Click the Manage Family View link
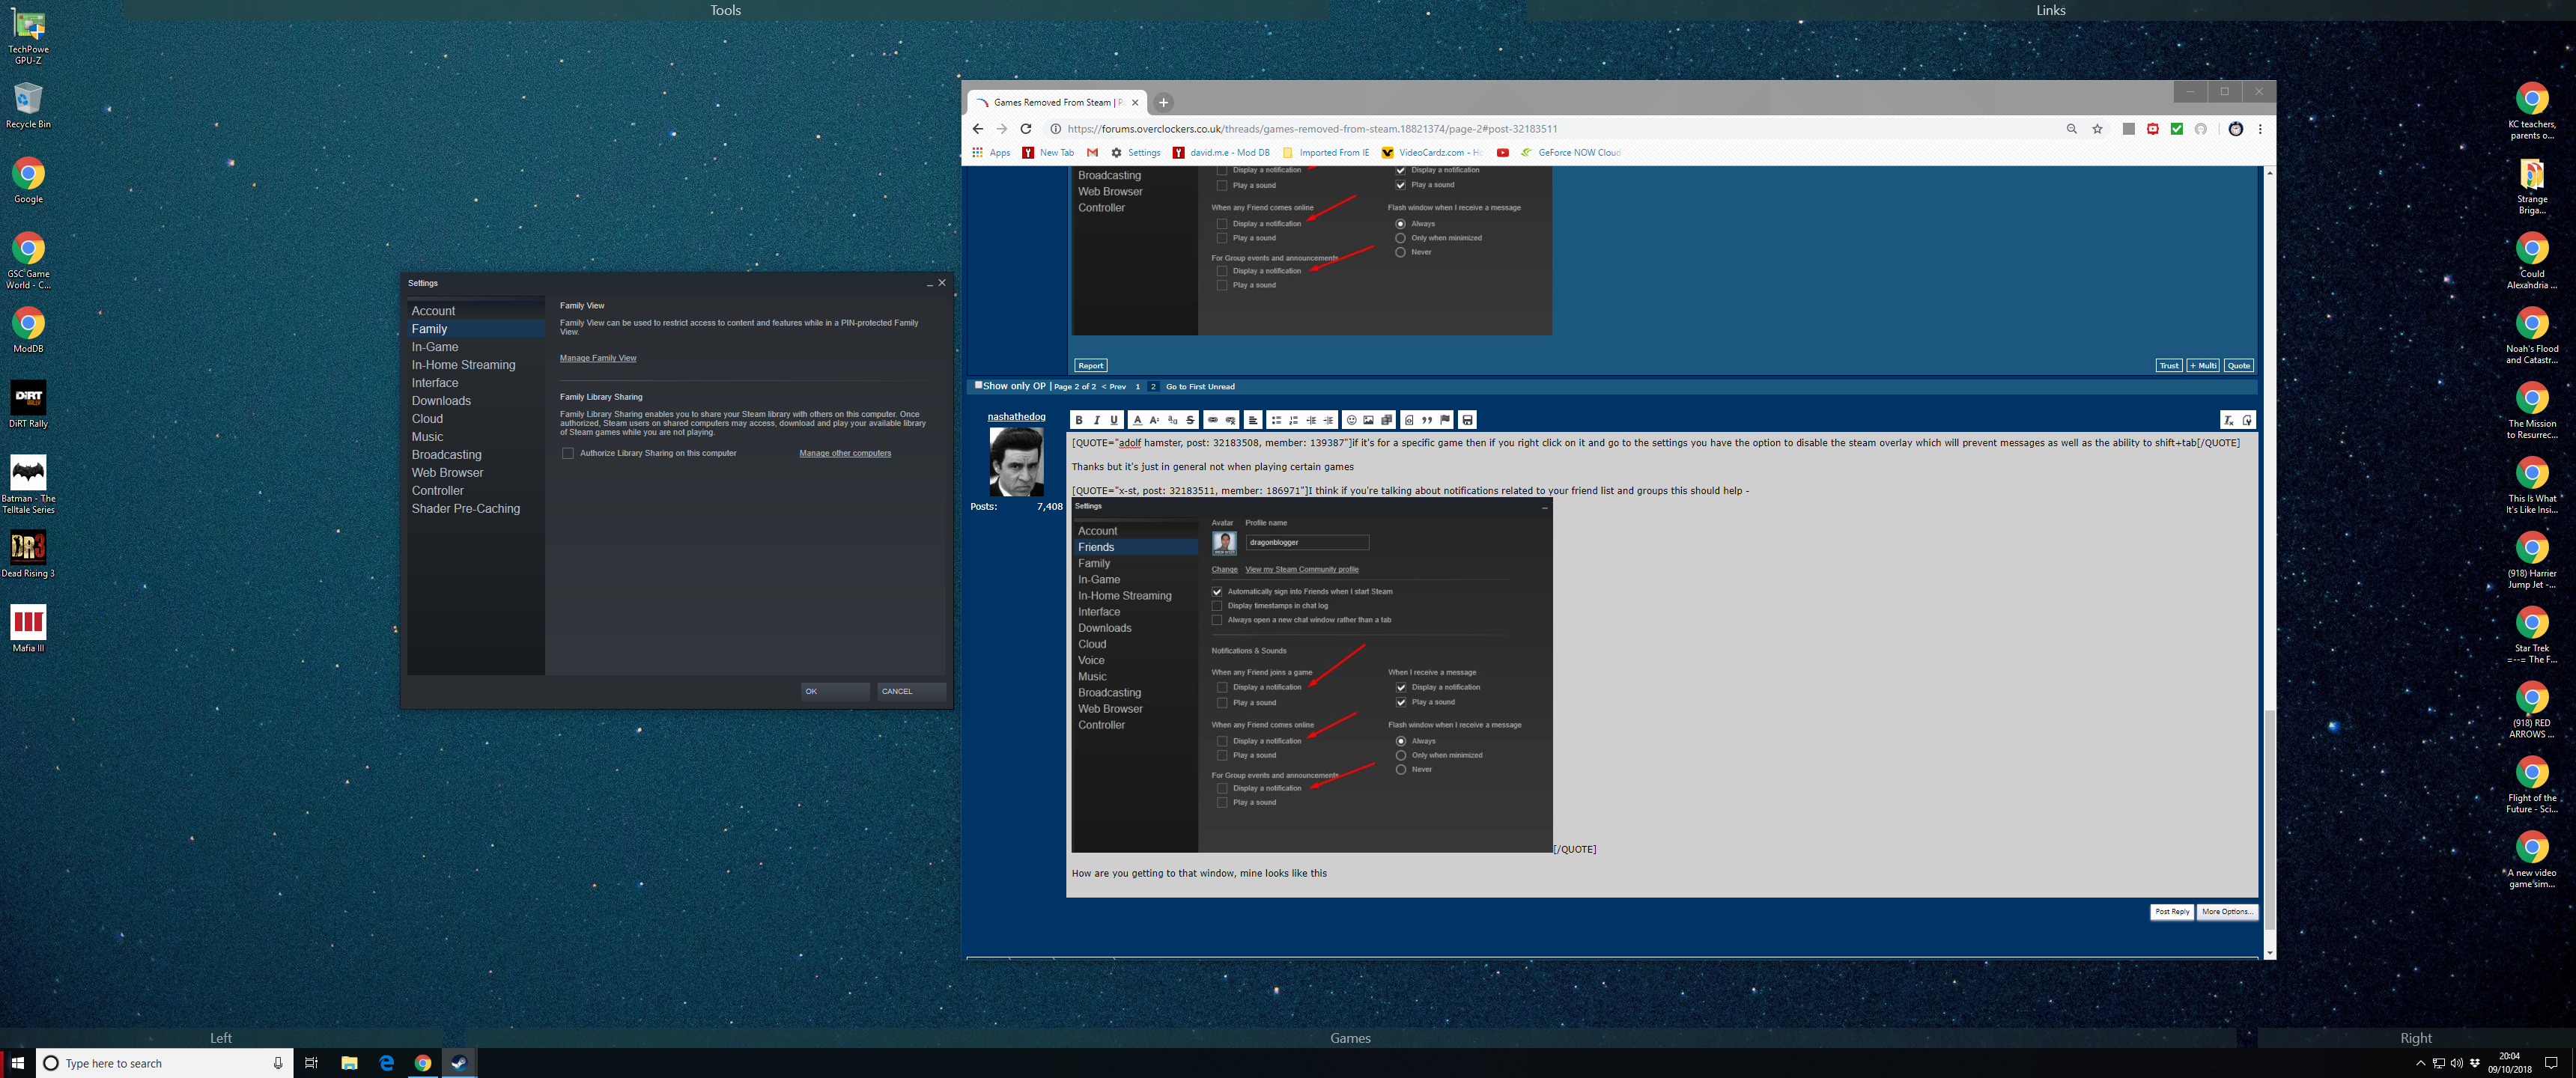2576x1078 pixels. coord(598,358)
